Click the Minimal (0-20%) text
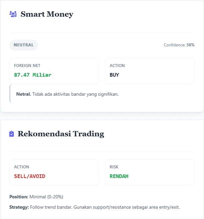This screenshot has width=204, height=219. (x=46, y=197)
